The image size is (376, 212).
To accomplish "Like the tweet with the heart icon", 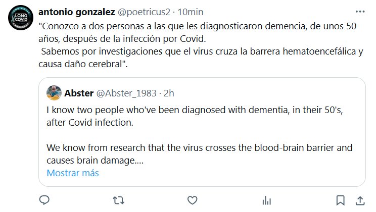I will pos(192,200).
